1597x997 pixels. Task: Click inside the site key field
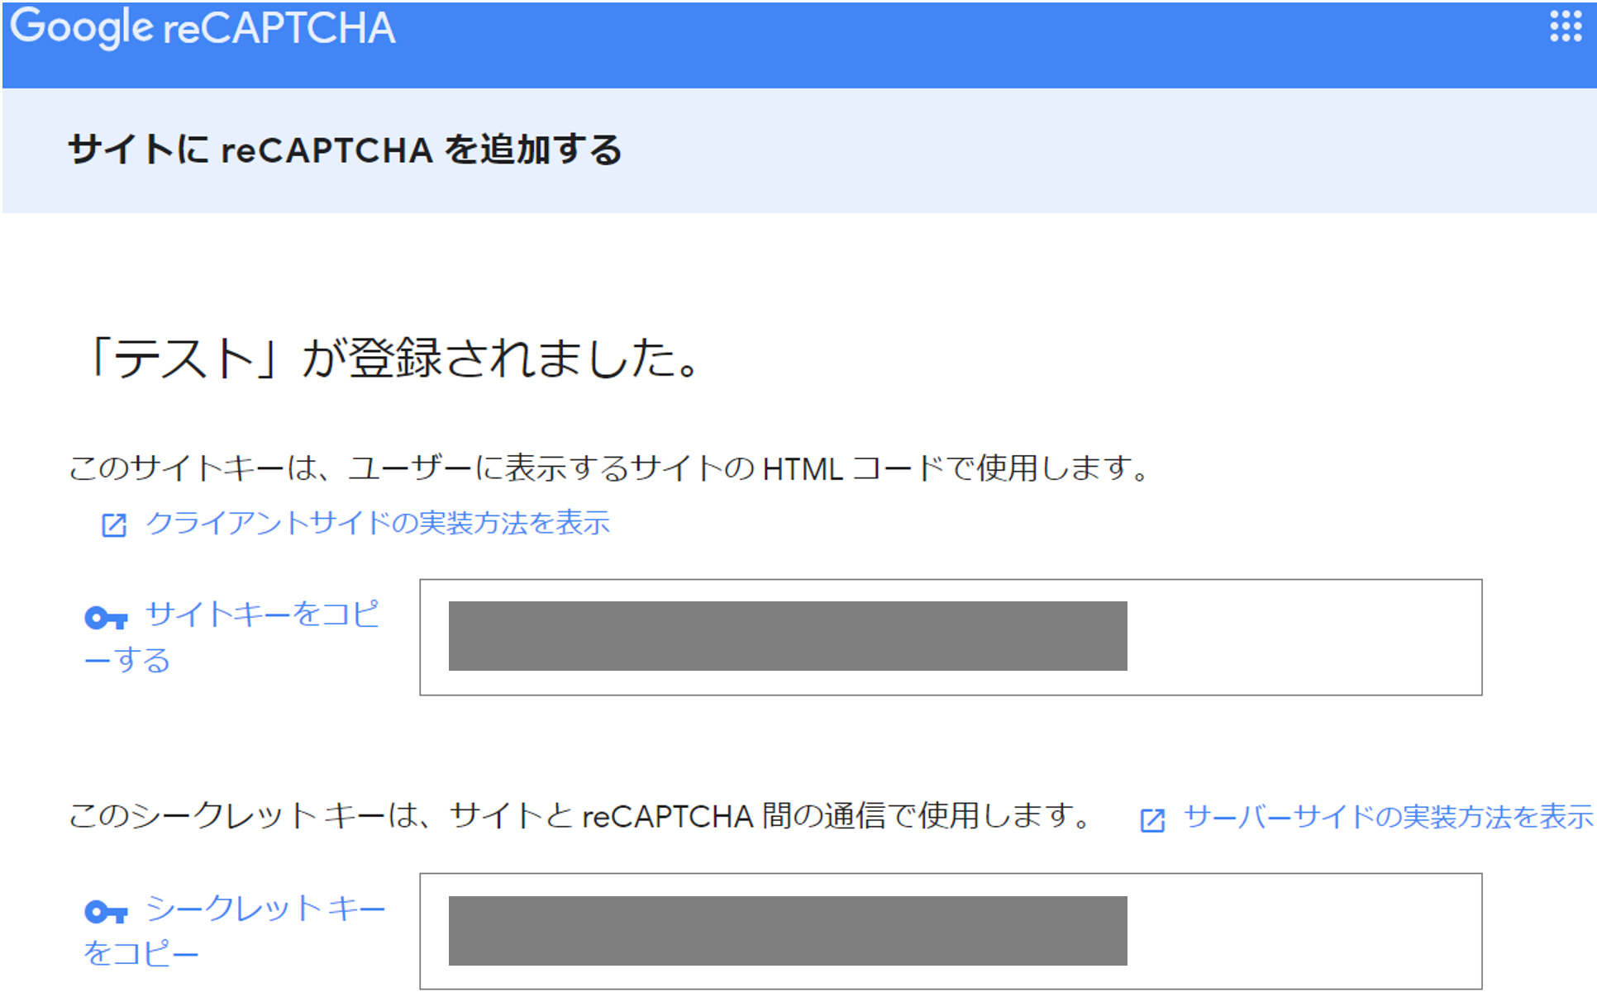click(x=951, y=637)
